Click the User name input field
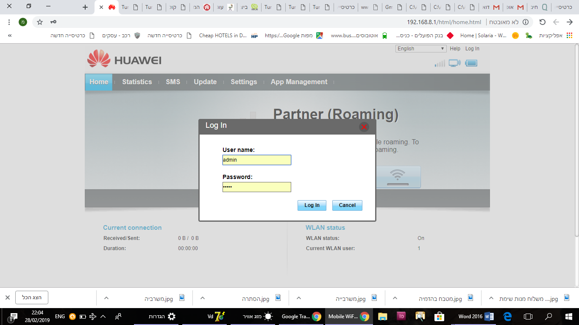 256,160
